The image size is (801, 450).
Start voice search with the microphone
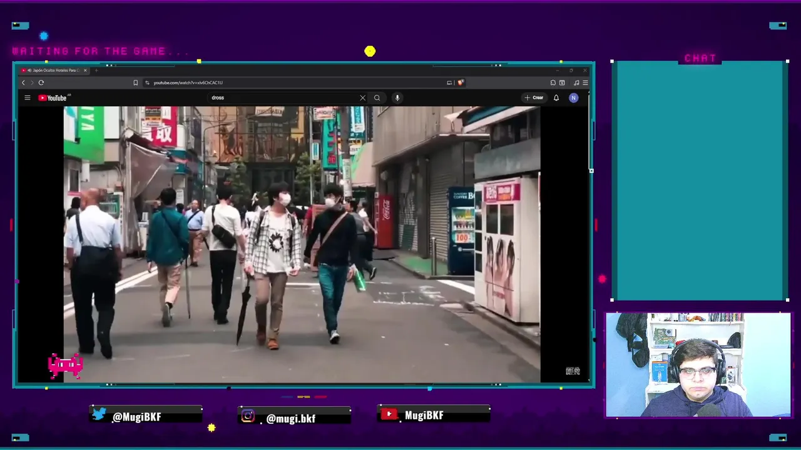click(397, 97)
